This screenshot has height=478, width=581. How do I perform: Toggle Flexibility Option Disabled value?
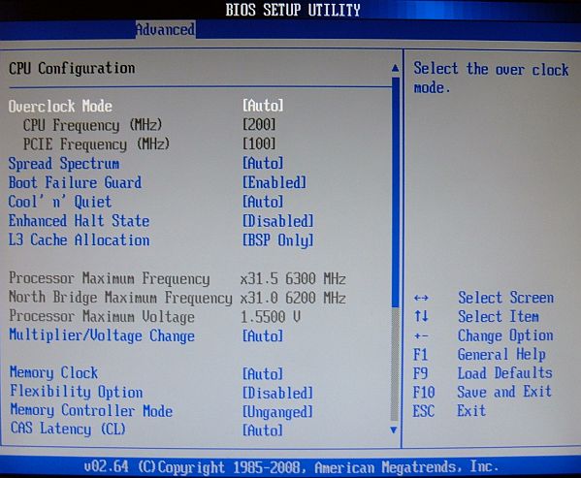point(278,393)
